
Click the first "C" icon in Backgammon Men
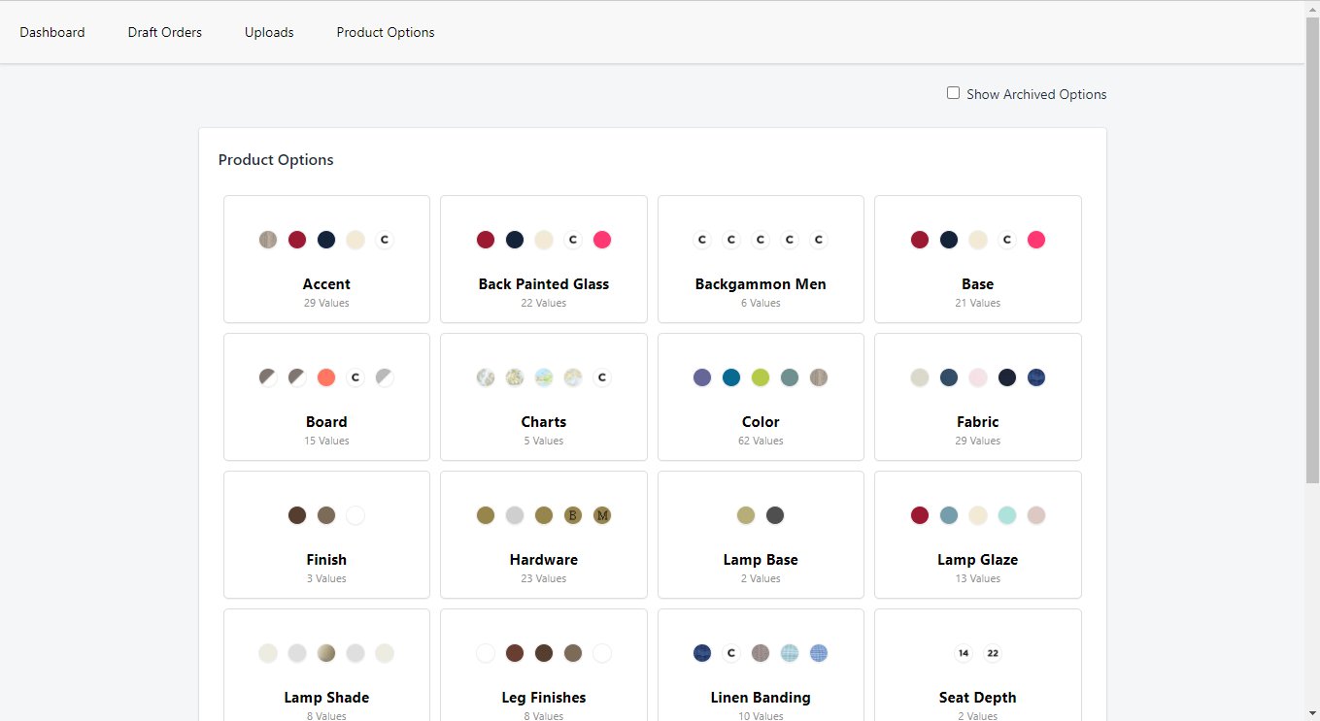pyautogui.click(x=702, y=240)
